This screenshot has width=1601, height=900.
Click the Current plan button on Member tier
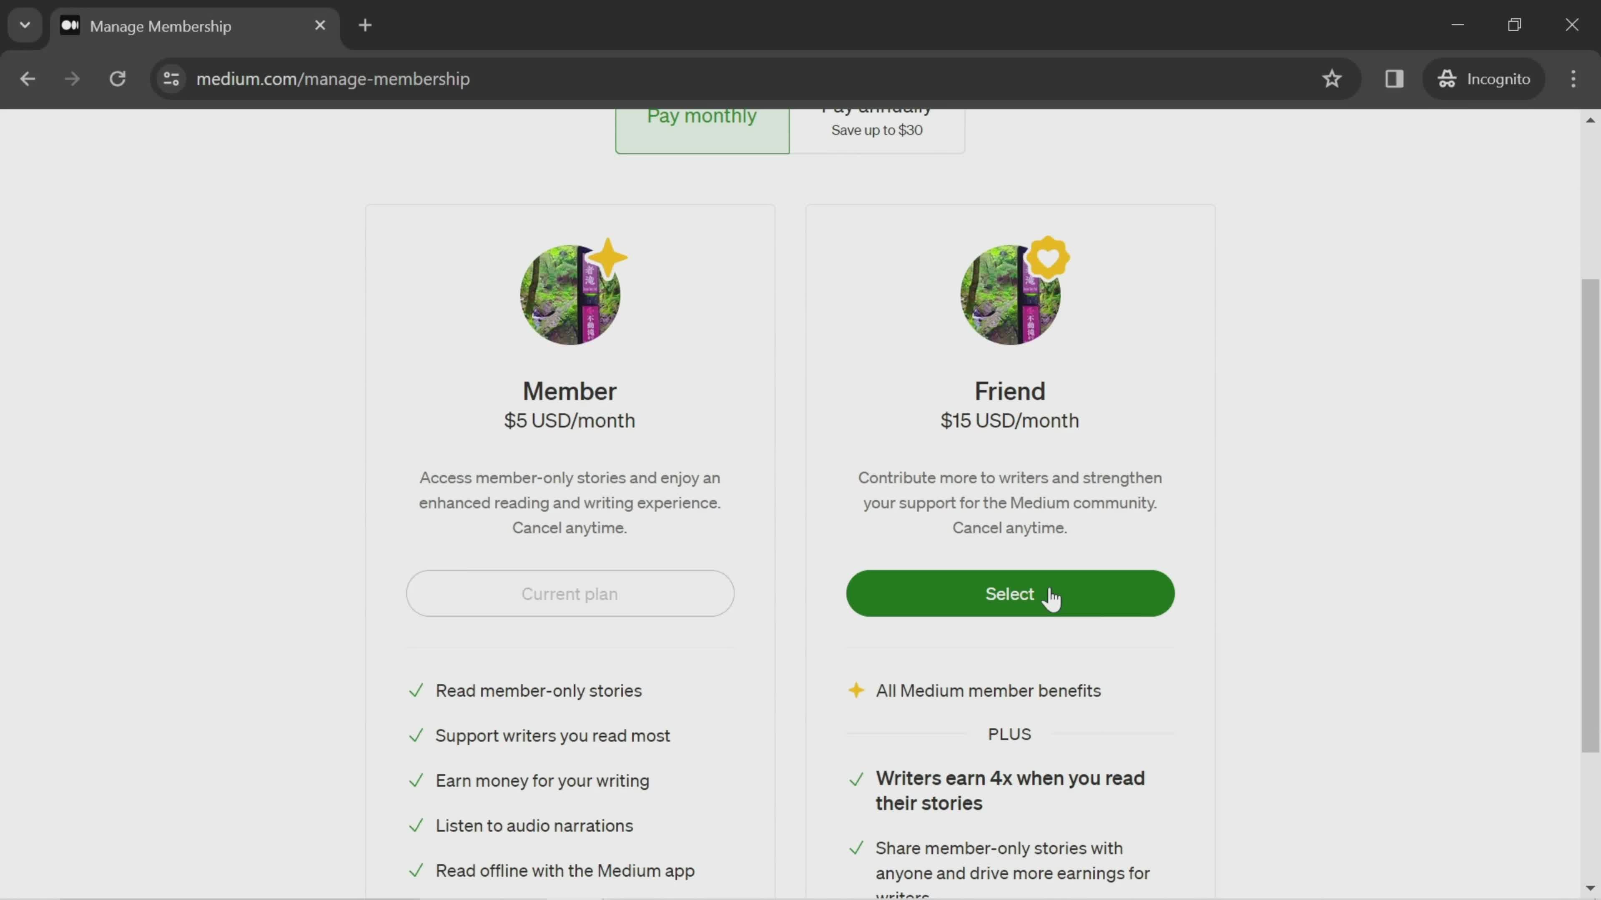[570, 593]
